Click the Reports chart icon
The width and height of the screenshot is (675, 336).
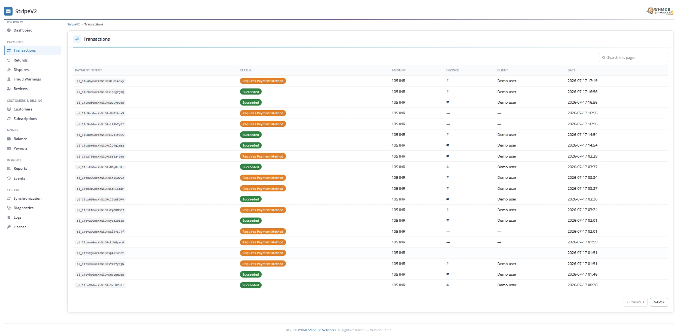[x=9, y=169]
